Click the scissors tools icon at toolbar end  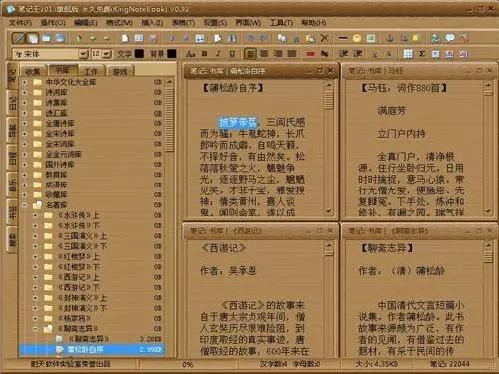(464, 38)
